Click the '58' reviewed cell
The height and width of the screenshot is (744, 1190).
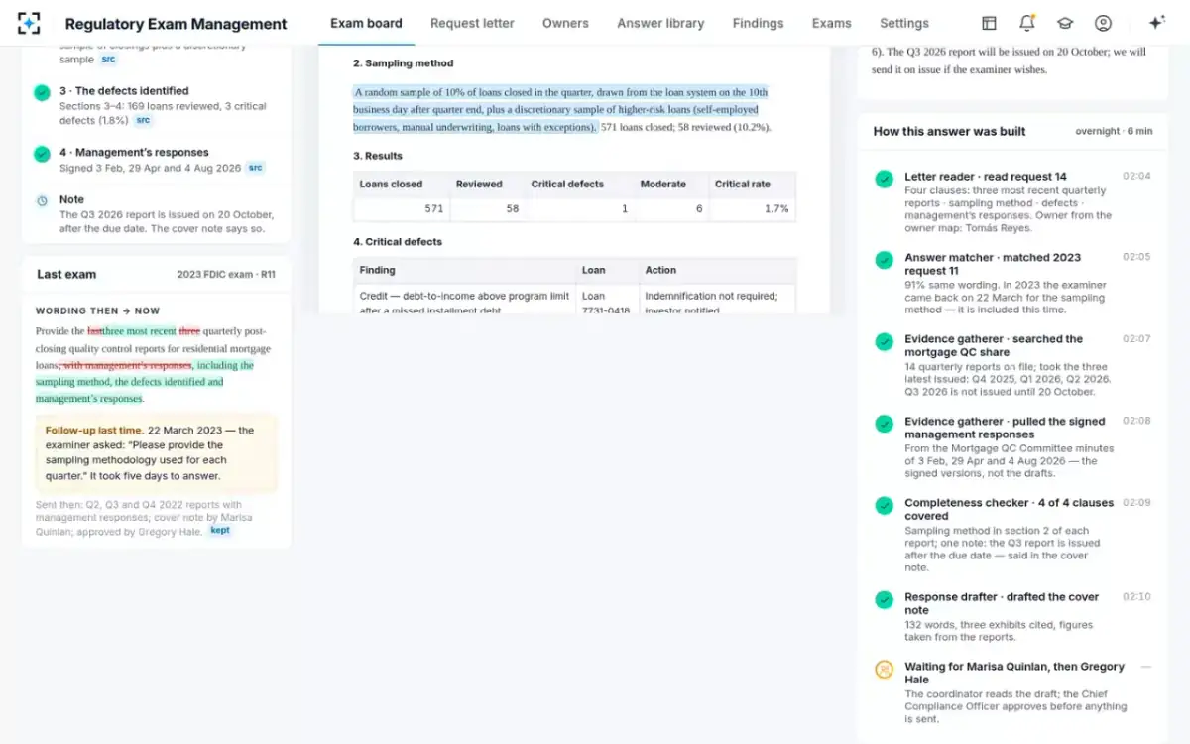pos(488,208)
